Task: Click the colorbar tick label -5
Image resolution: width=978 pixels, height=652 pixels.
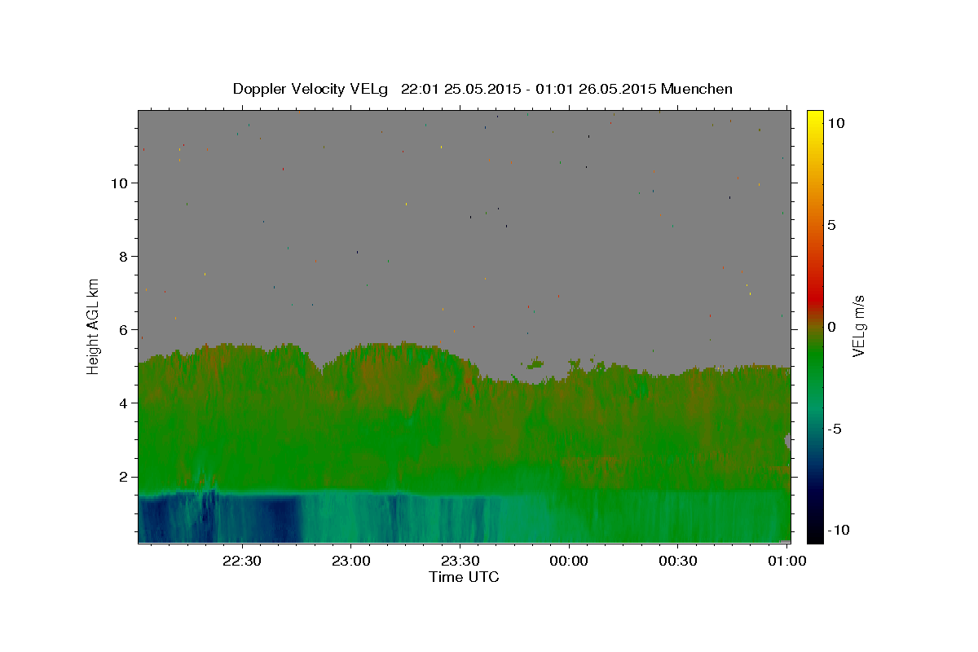Action: (x=835, y=429)
